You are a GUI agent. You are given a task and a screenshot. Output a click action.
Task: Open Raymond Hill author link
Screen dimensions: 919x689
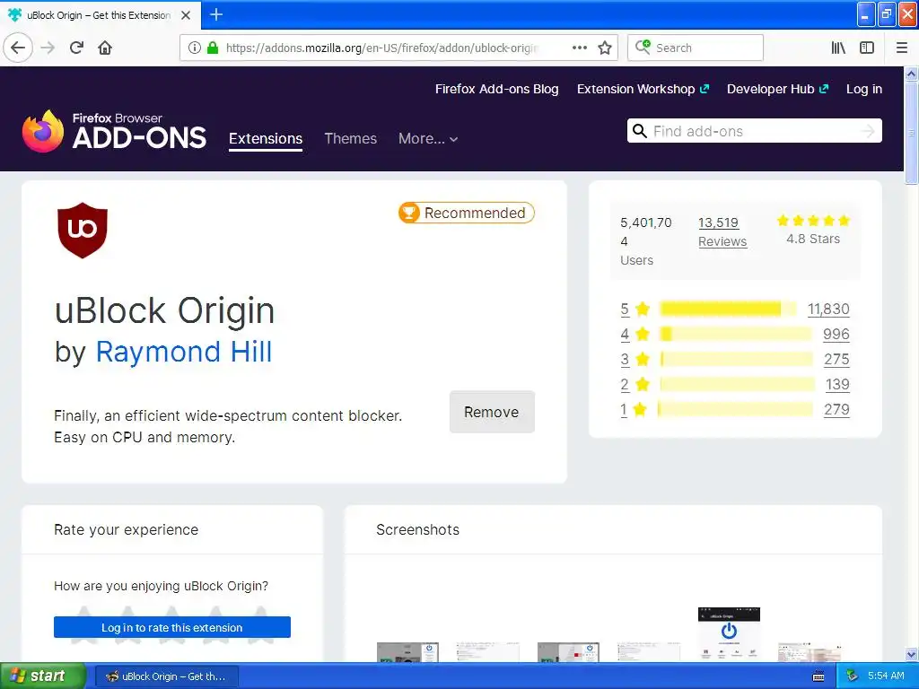click(184, 352)
